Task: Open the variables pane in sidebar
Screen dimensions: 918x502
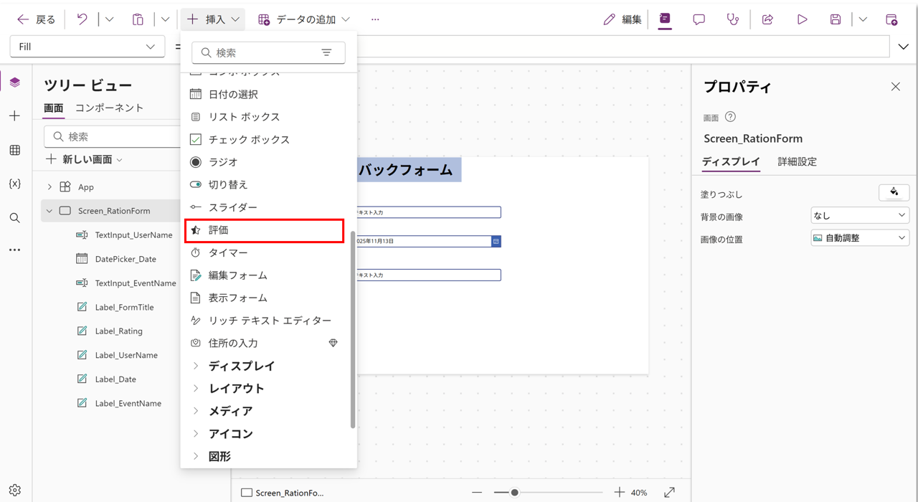Action: tap(15, 184)
